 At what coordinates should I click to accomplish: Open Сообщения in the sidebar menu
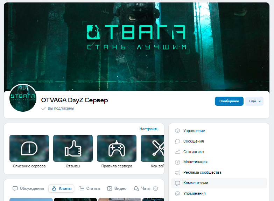point(219,141)
